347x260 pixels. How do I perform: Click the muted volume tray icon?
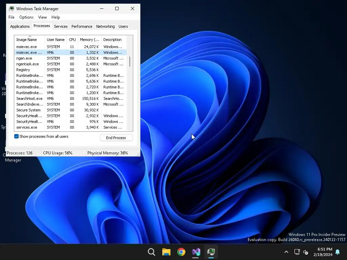pos(306,252)
